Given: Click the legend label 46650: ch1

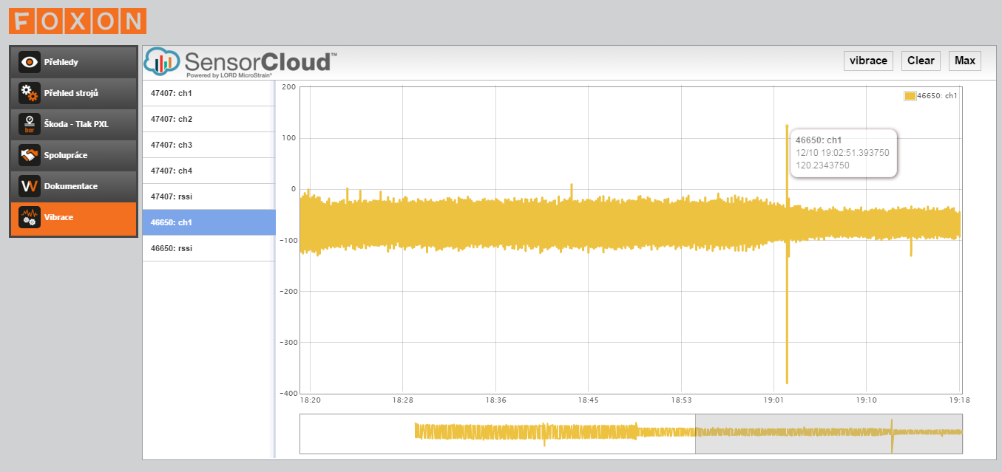Looking at the screenshot, I should (937, 95).
